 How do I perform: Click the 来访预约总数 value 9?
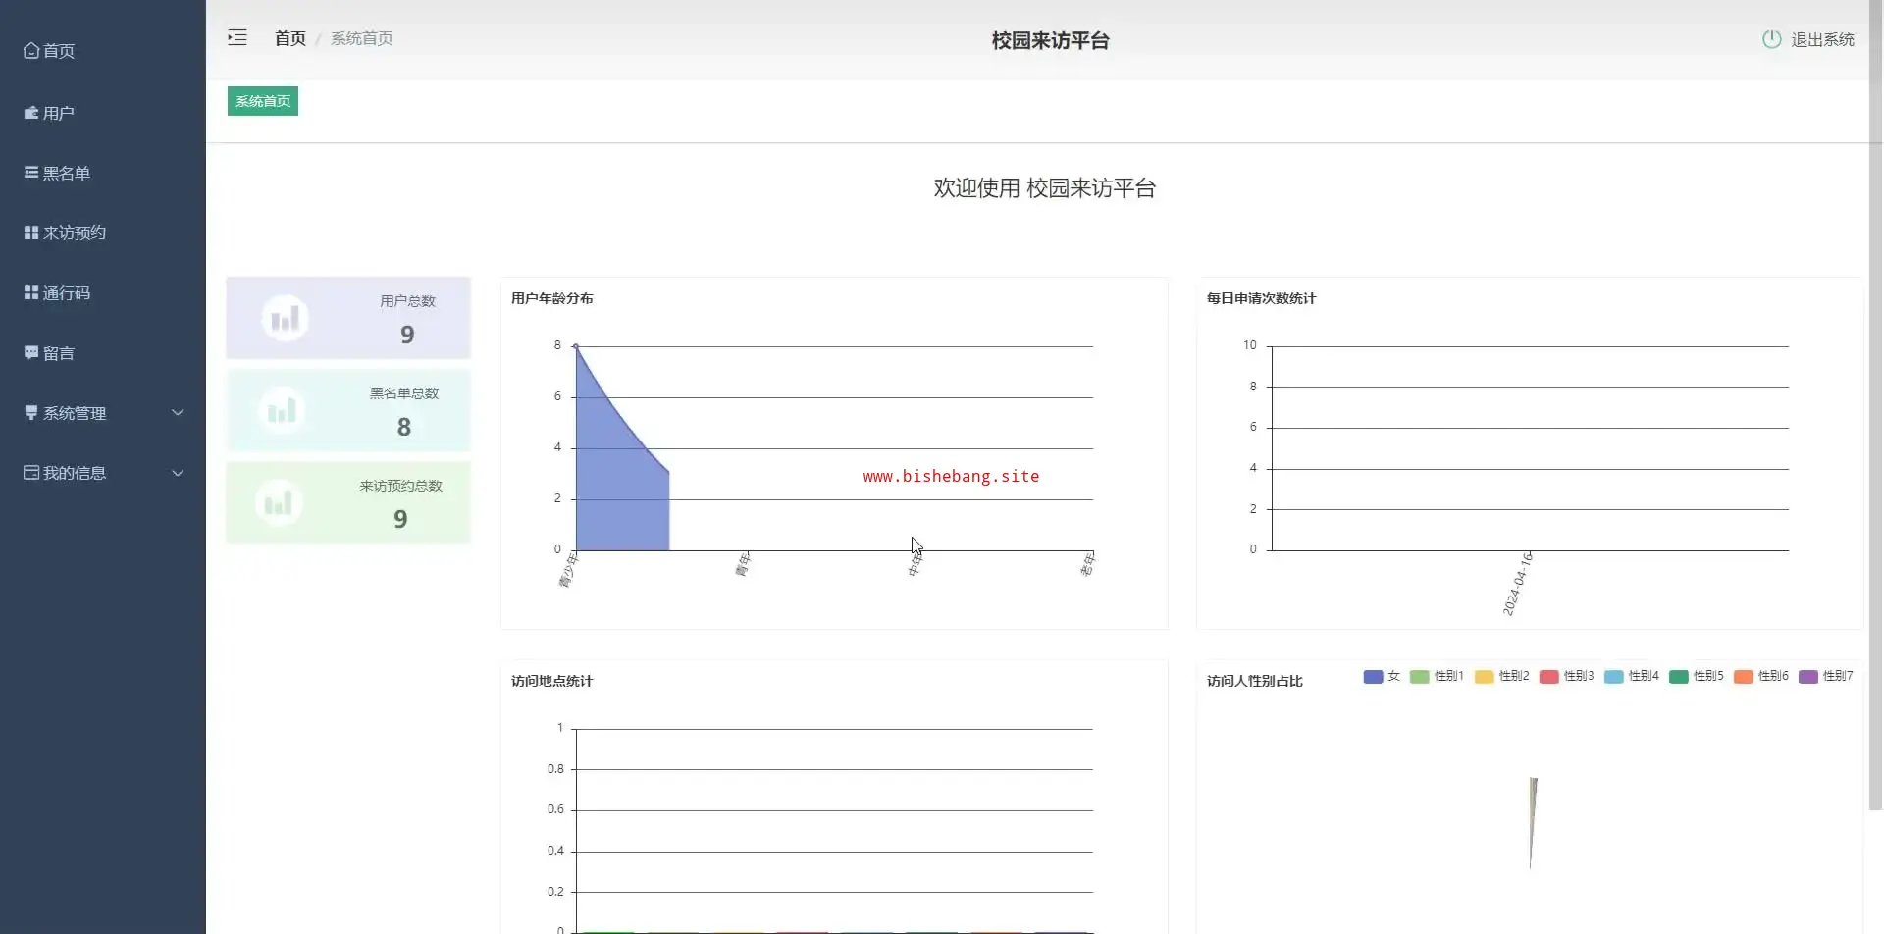(400, 519)
